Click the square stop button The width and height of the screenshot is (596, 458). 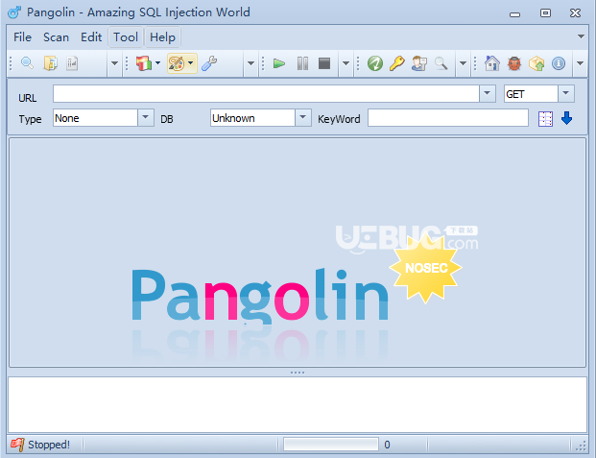[x=324, y=63]
